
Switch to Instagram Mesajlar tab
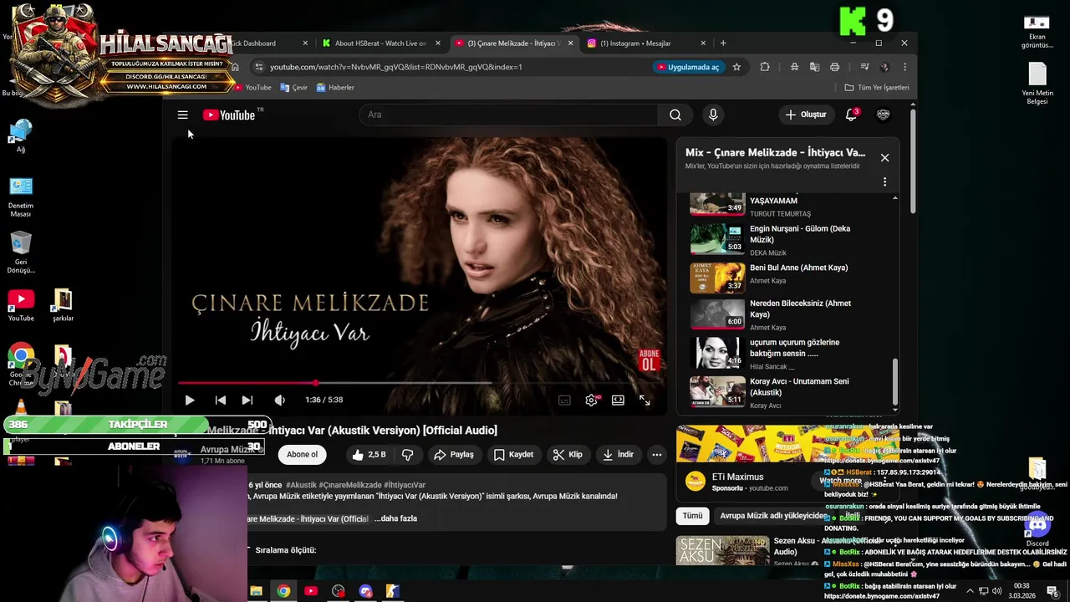[x=635, y=43]
